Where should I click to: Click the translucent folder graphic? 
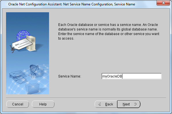click(32, 89)
